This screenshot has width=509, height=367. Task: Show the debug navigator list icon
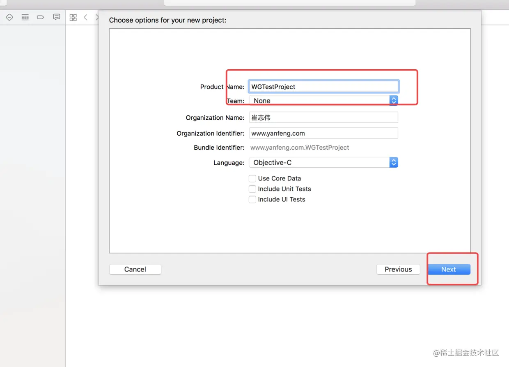(x=25, y=17)
